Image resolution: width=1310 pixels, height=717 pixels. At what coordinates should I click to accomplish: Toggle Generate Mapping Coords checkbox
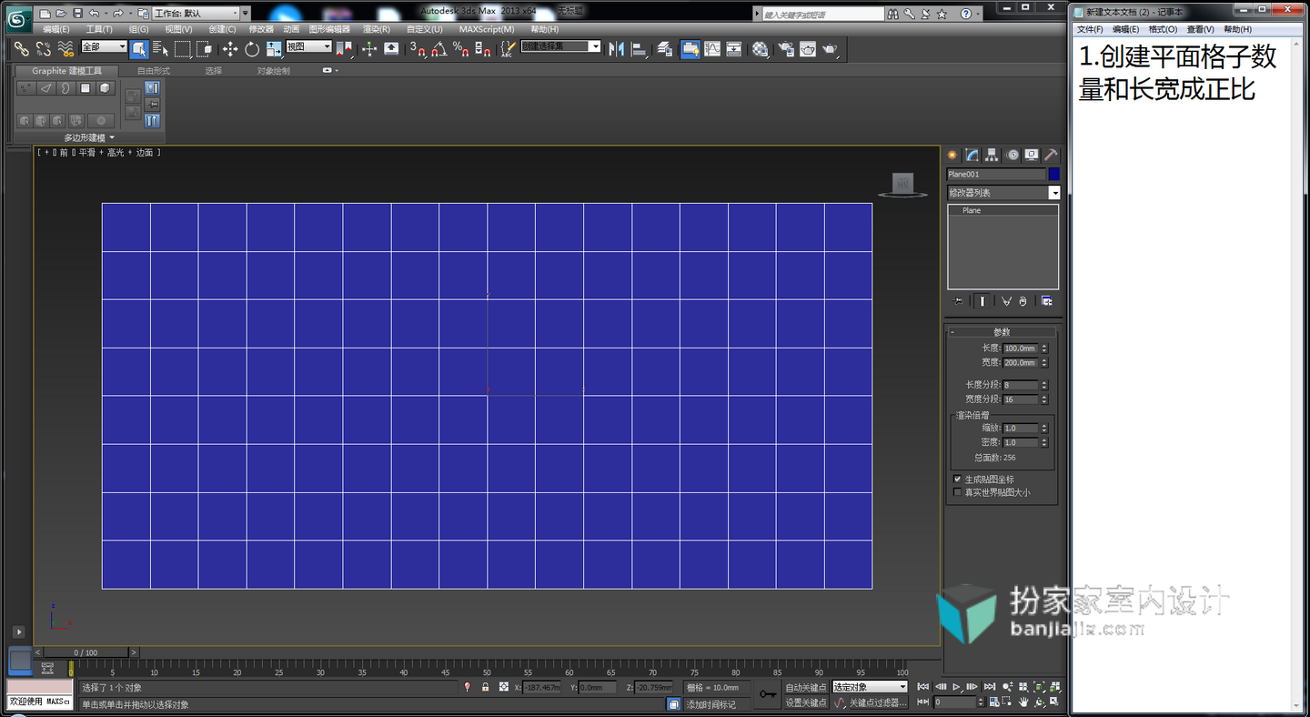[957, 479]
